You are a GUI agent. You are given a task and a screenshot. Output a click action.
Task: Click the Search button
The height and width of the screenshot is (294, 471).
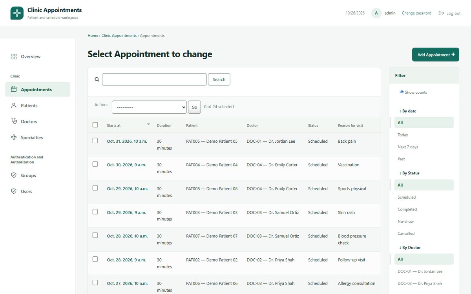[219, 79]
